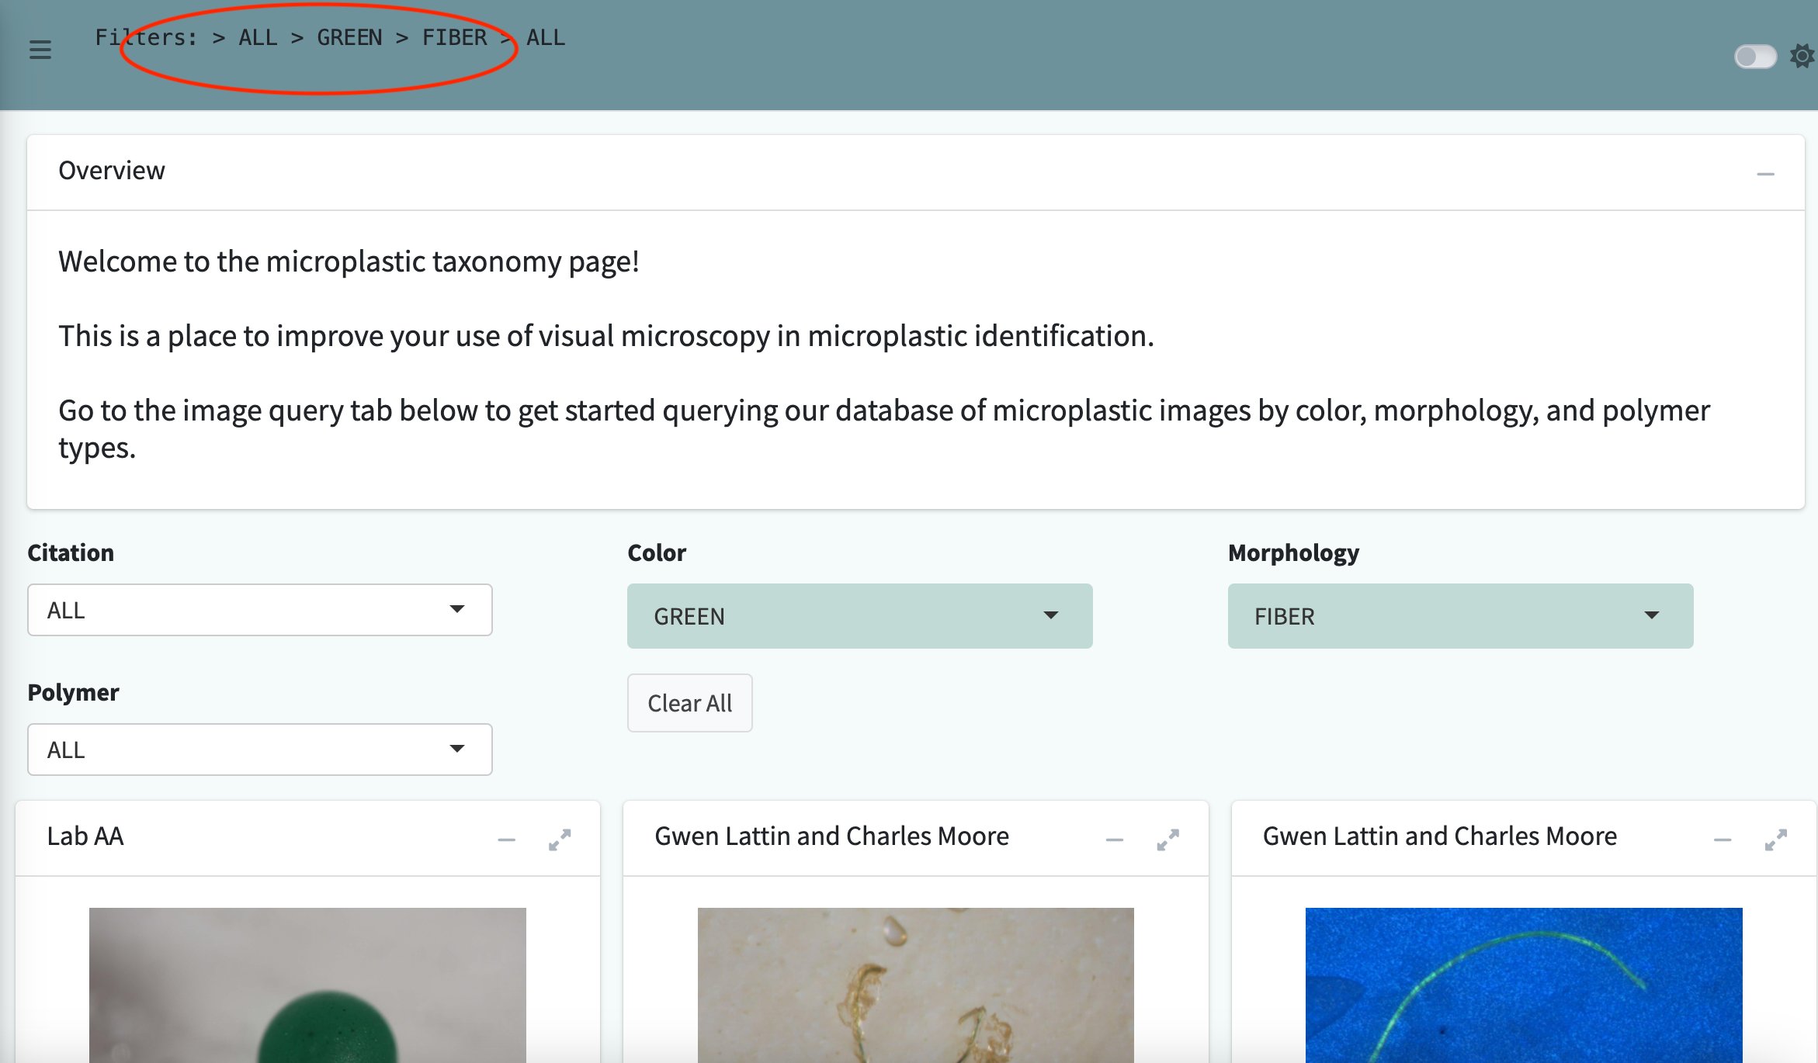The height and width of the screenshot is (1063, 1818).
Task: Click the Color label
Action: [657, 552]
